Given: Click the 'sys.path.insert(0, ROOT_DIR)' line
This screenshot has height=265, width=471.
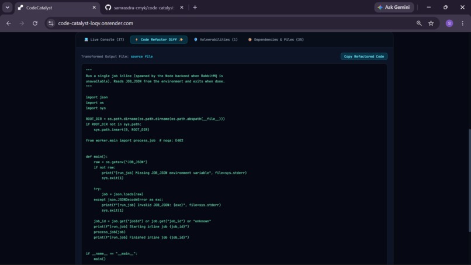Looking at the screenshot, I should [x=122, y=130].
